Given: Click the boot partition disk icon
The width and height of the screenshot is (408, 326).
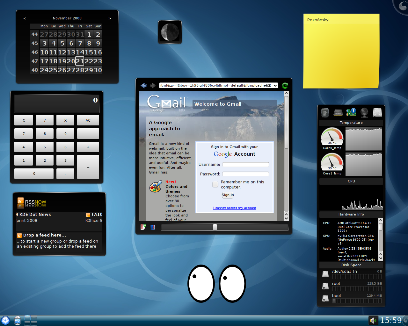Looking at the screenshot, I should coord(325,298).
